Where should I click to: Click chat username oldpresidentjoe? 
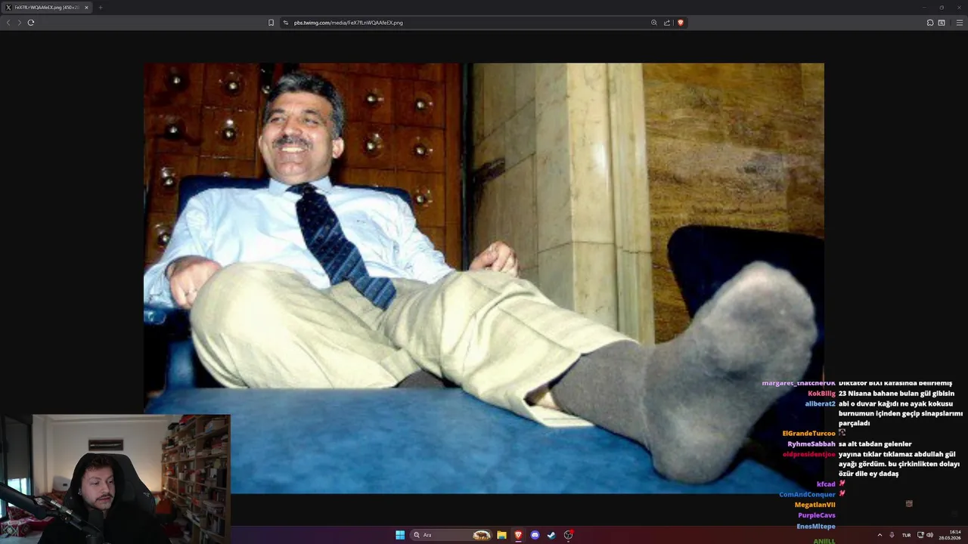pyautogui.click(x=809, y=454)
